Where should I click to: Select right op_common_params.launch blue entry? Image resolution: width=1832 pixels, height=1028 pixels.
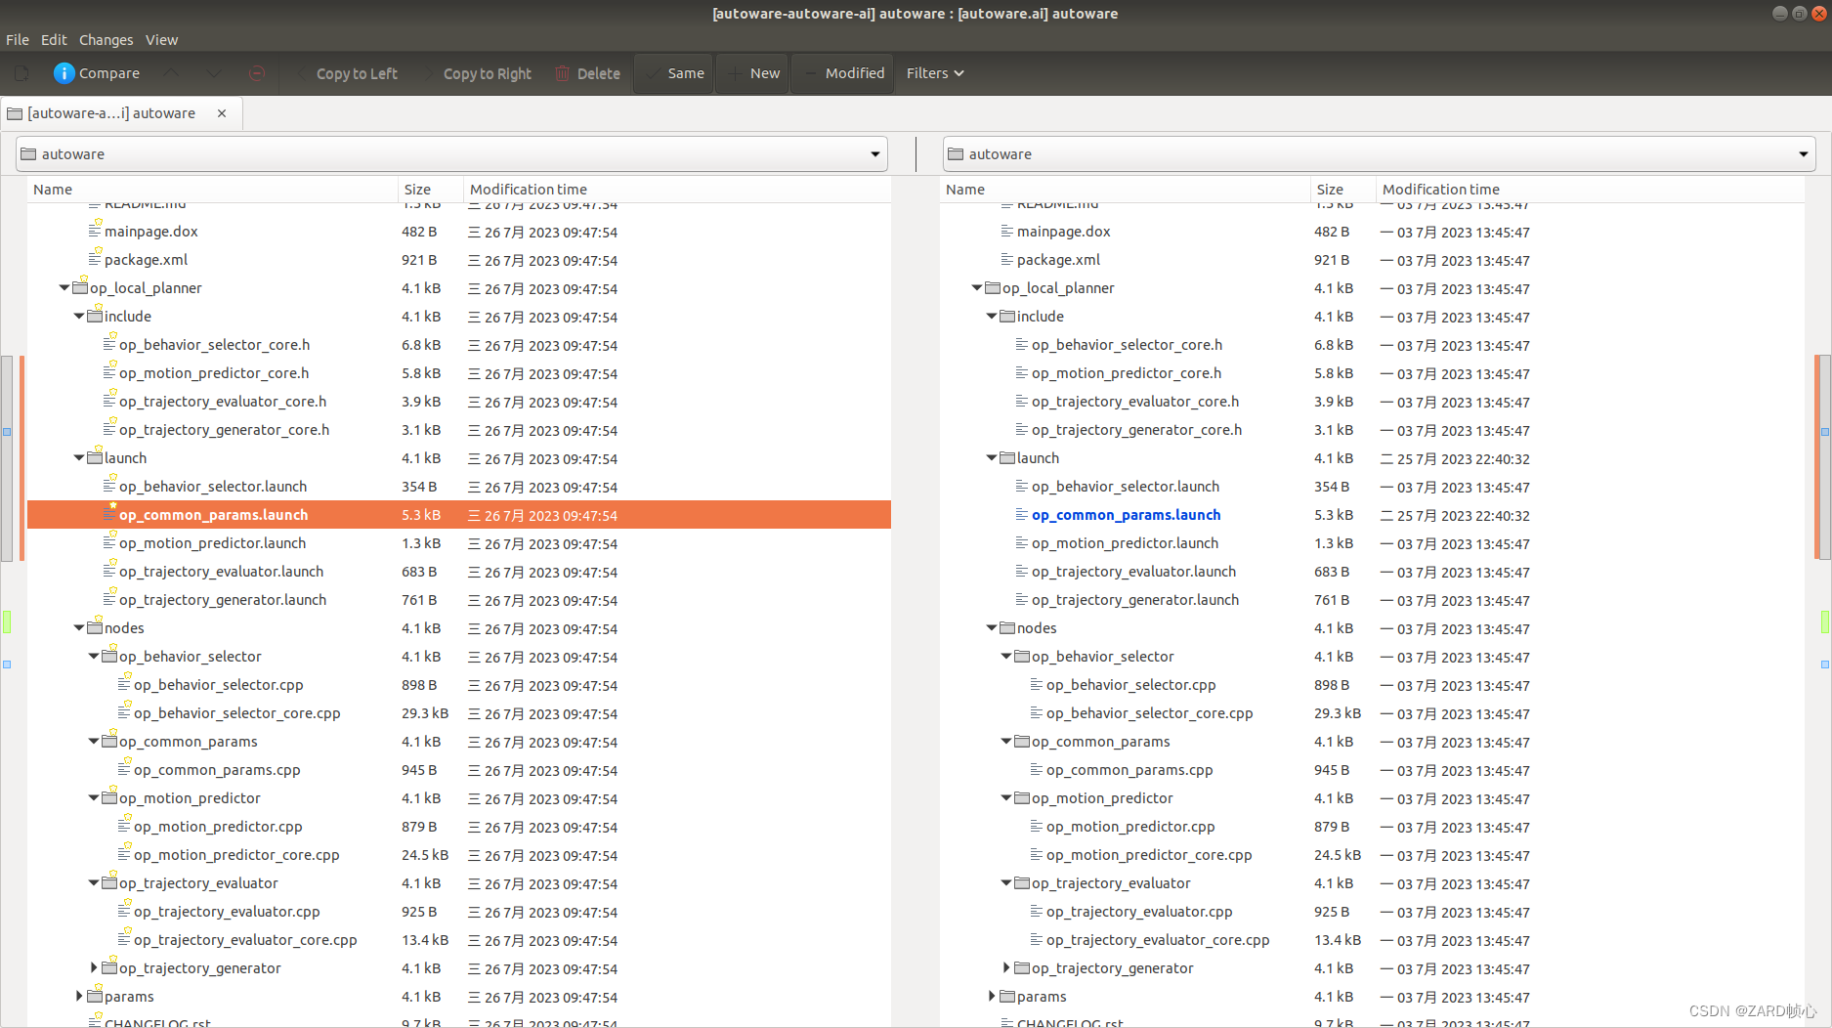tap(1126, 515)
